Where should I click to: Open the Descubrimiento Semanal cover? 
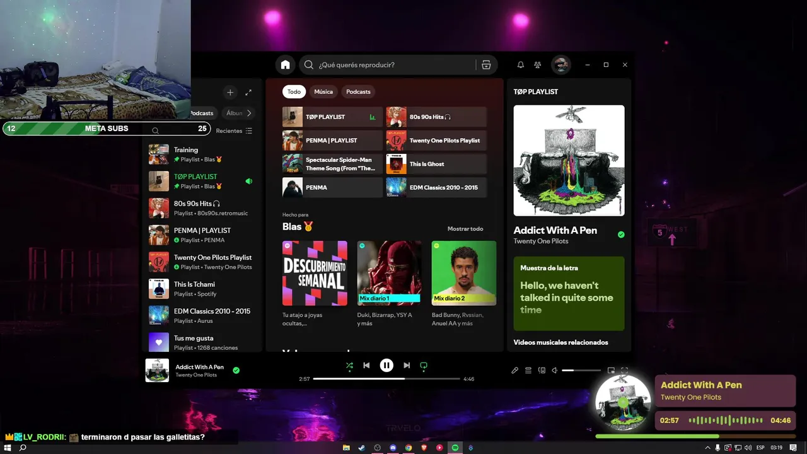click(x=315, y=273)
